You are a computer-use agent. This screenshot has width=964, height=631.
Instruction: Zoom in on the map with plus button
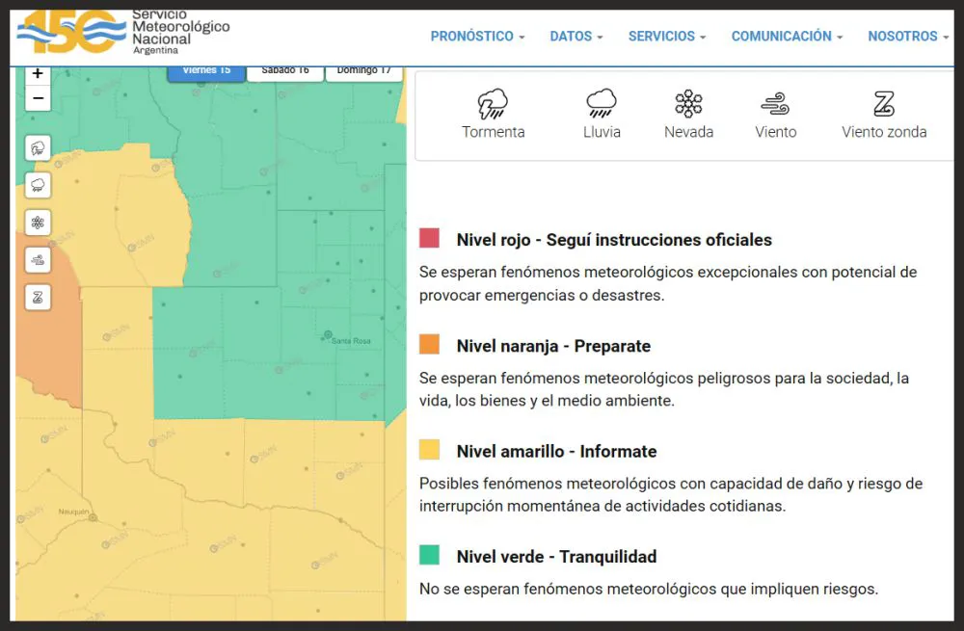38,74
